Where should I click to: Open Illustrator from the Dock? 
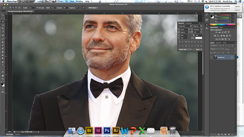pyautogui.click(x=116, y=130)
